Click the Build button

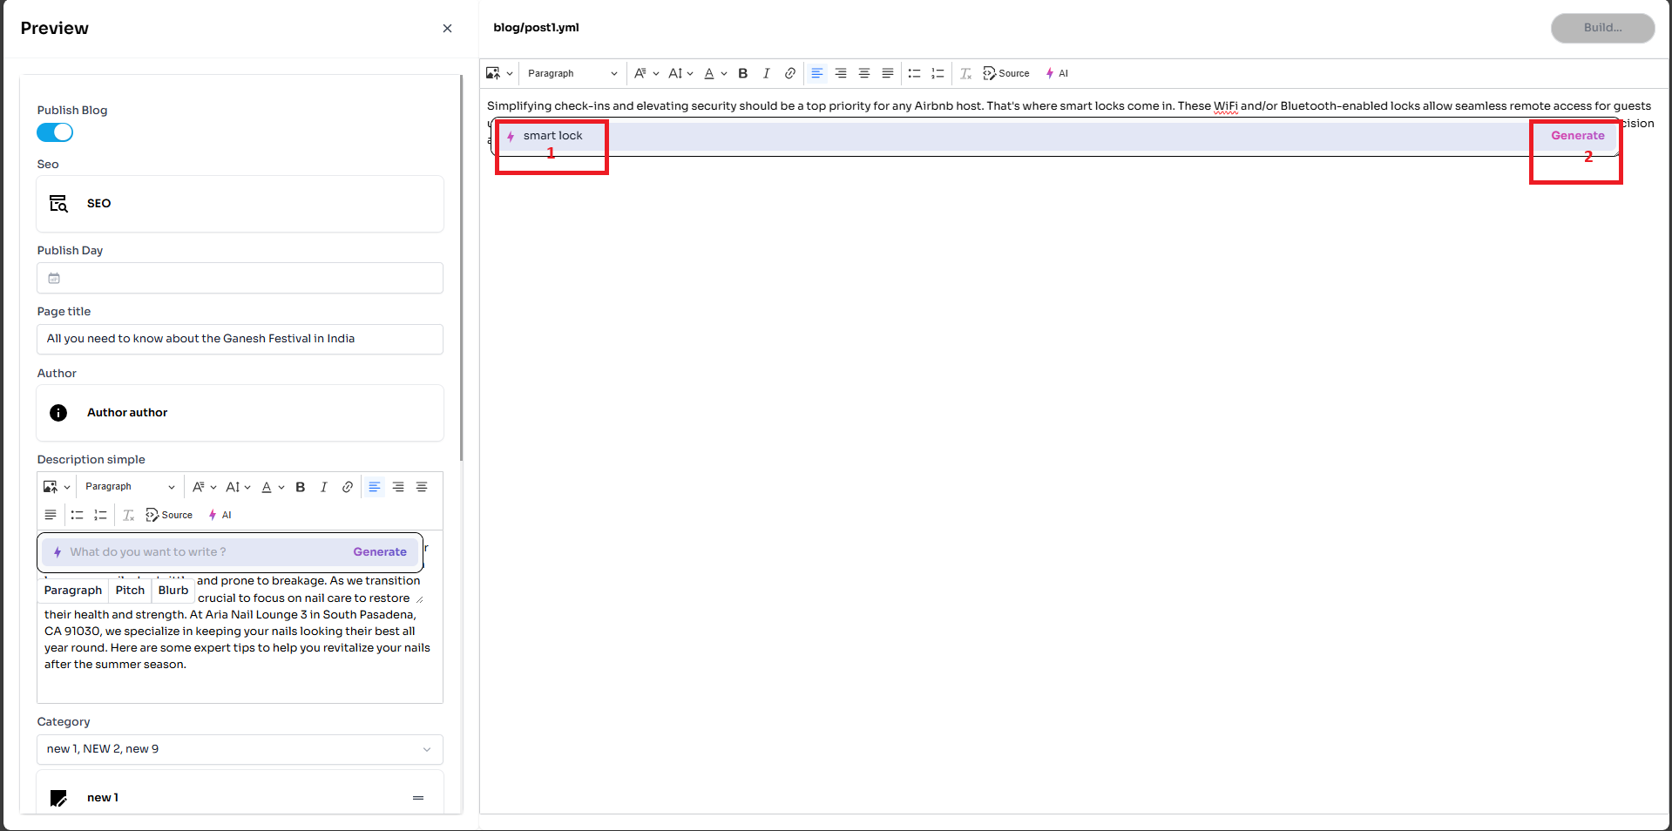tap(1601, 28)
